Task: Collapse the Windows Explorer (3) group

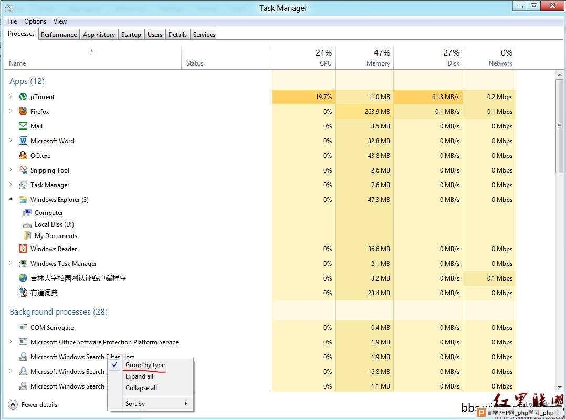Action: point(10,200)
